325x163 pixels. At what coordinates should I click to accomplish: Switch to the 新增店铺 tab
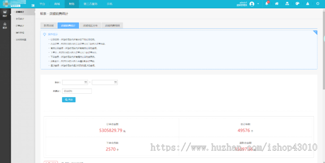click(x=48, y=26)
